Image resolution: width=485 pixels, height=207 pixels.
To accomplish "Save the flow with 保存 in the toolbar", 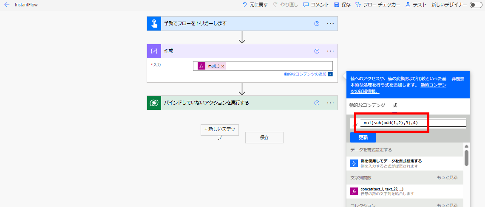I will (342, 5).
